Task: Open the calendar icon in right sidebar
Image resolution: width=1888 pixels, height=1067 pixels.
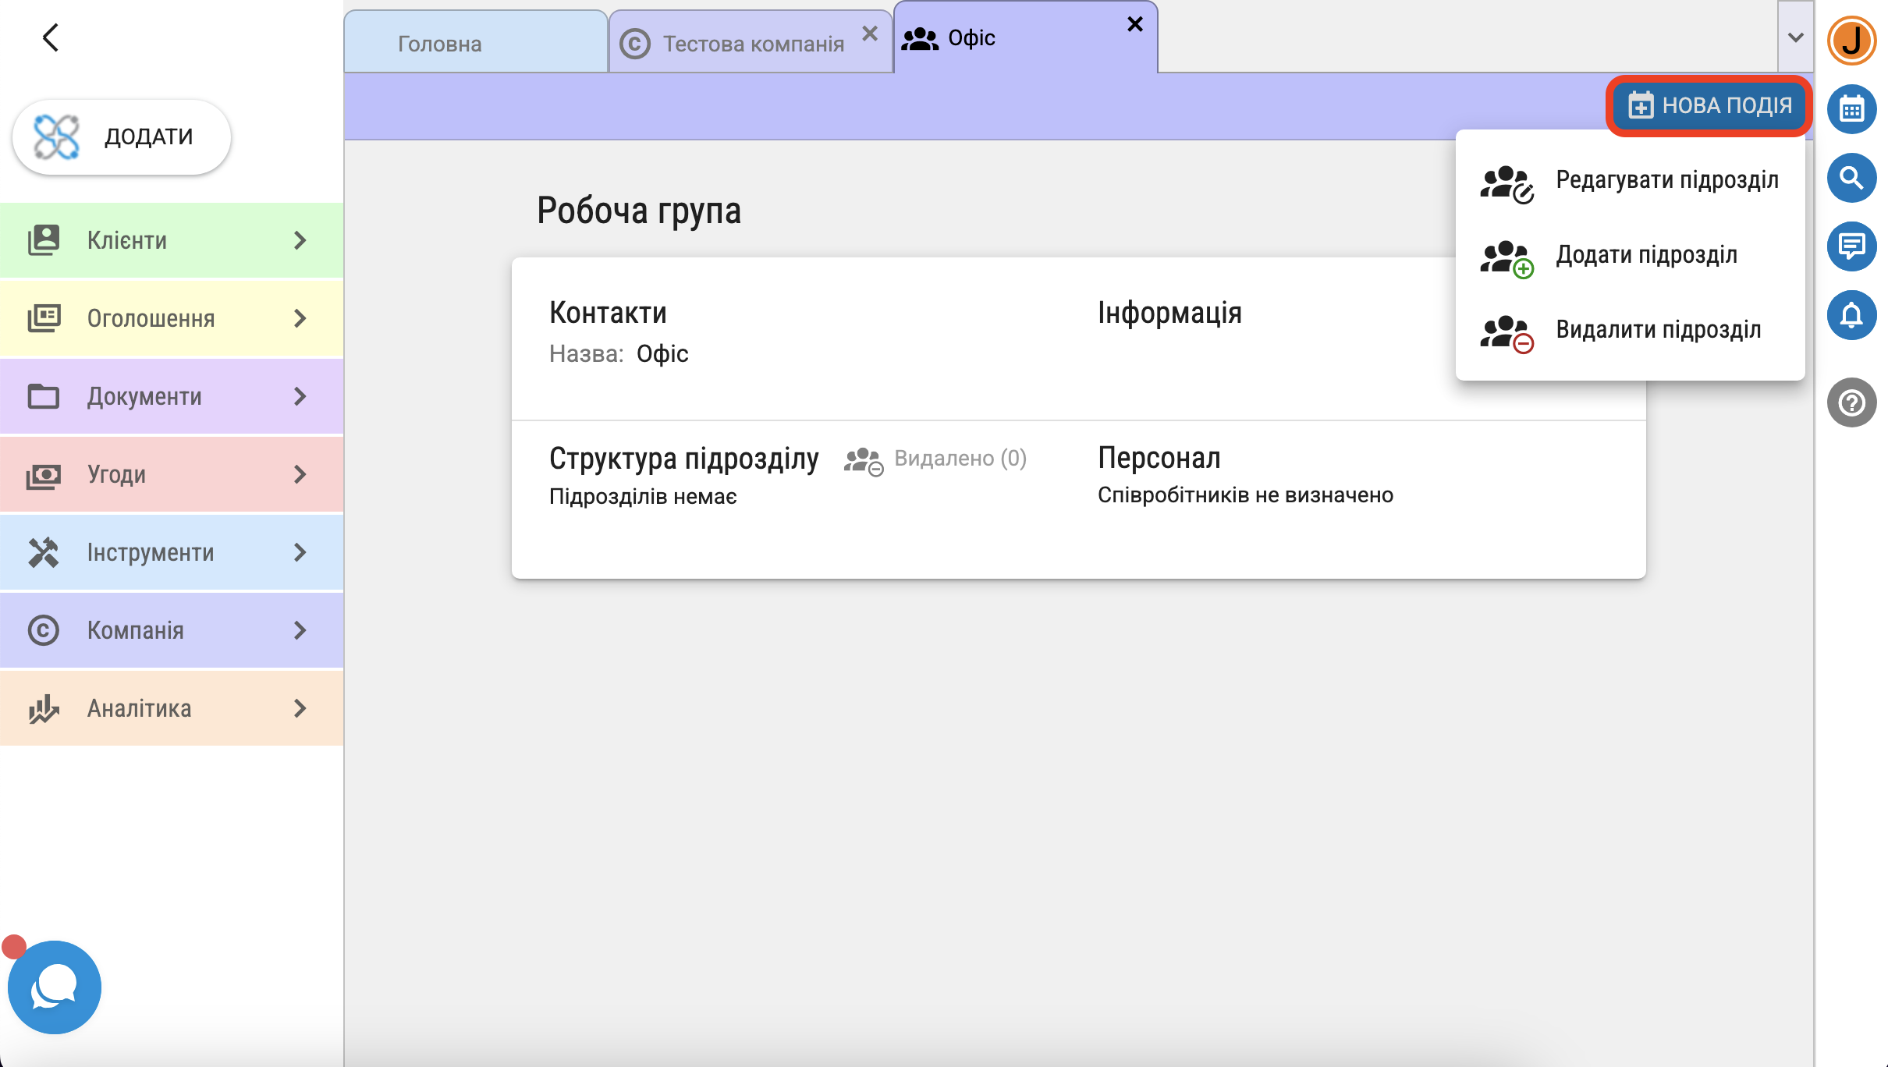Action: (1851, 109)
